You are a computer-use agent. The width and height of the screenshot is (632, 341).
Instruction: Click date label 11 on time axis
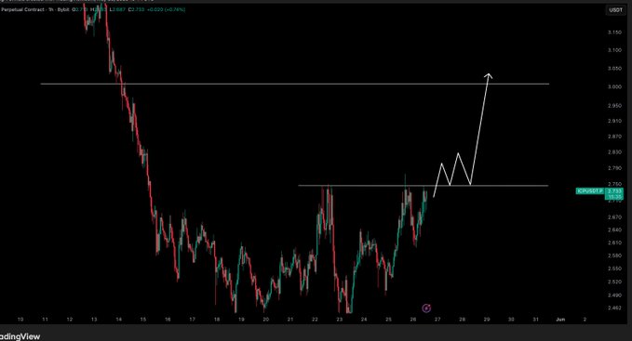tap(45, 320)
